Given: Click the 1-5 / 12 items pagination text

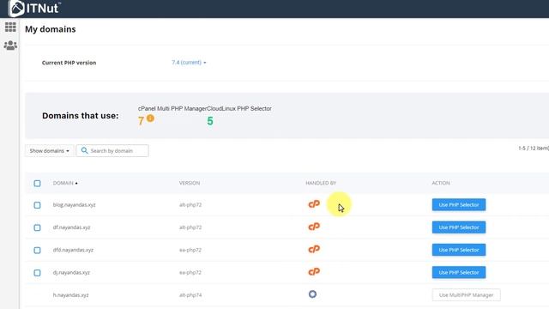Looking at the screenshot, I should 534,148.
